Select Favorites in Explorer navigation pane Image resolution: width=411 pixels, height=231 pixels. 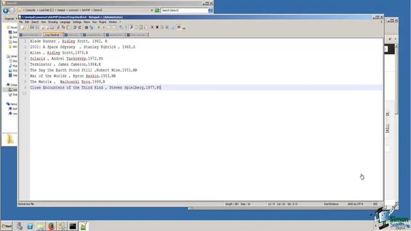coord(12,27)
